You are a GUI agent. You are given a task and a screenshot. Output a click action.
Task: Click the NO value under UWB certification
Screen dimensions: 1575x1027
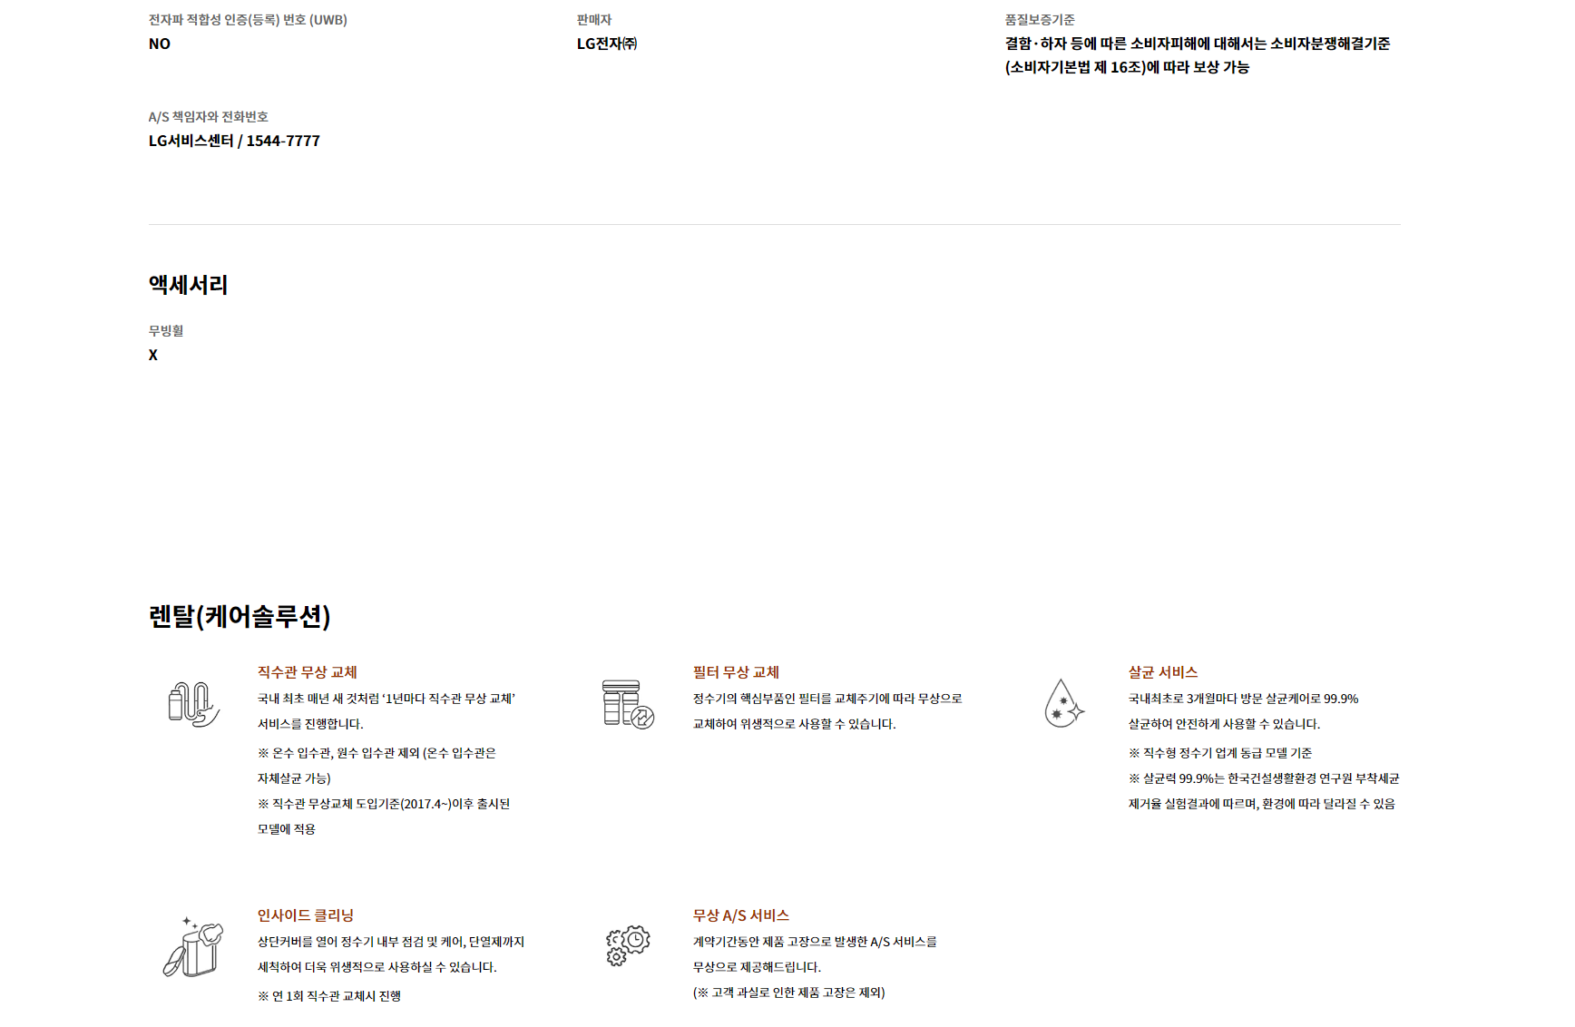160,44
